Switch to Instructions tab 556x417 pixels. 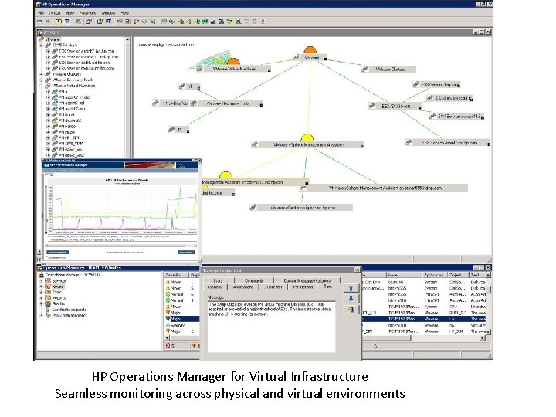303,286
